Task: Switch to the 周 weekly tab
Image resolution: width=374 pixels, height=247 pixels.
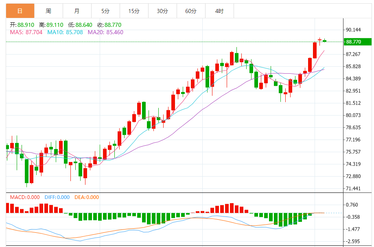Action: 48,11
